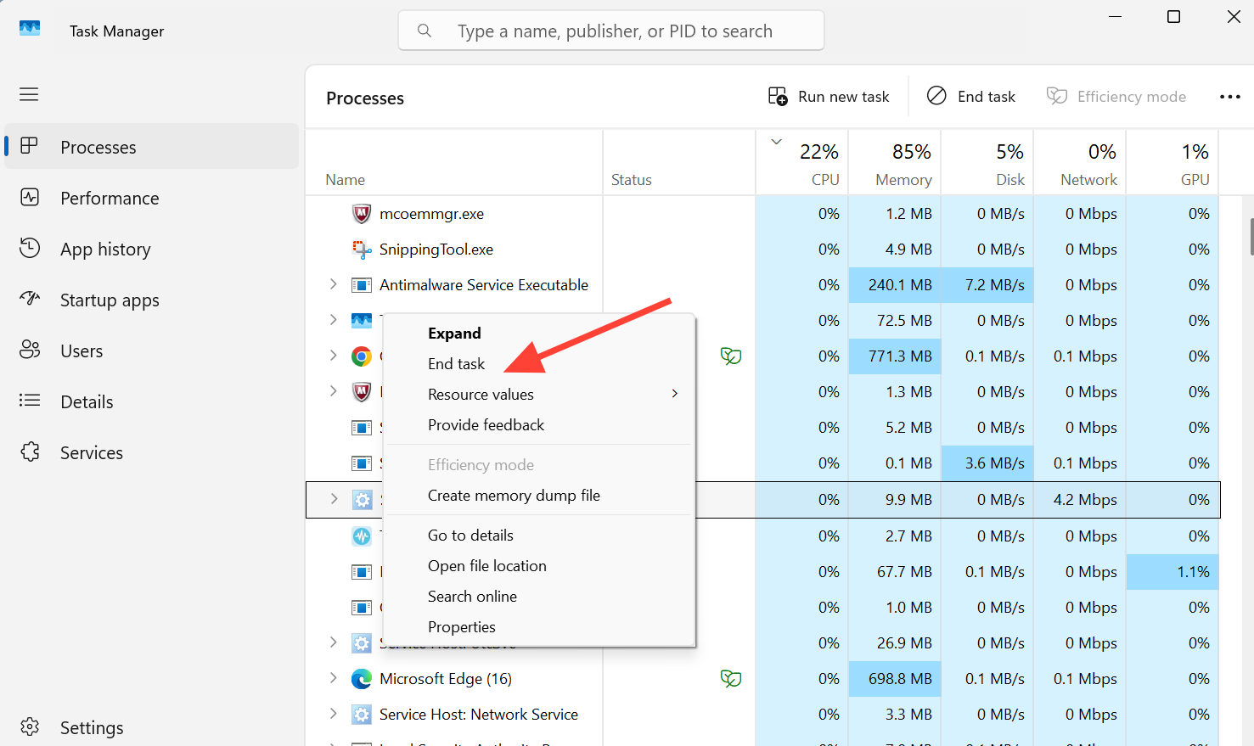
Task: Click the Chrome process icon
Action: 362,356
